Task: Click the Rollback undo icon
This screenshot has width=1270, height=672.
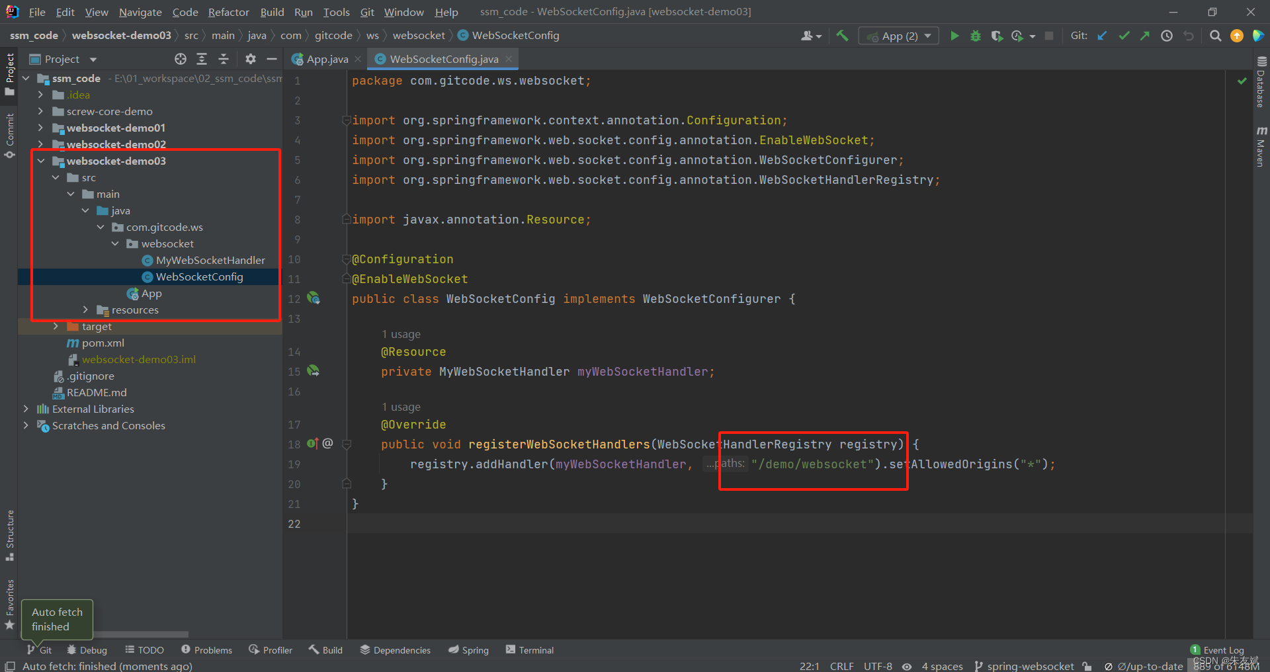Action: (x=1189, y=36)
